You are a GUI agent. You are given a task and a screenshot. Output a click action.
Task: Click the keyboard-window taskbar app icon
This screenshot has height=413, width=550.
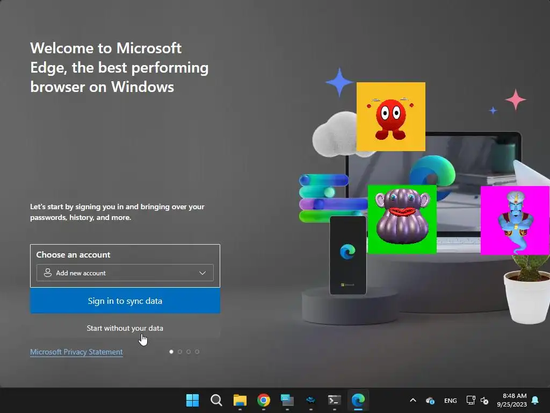tap(287, 400)
